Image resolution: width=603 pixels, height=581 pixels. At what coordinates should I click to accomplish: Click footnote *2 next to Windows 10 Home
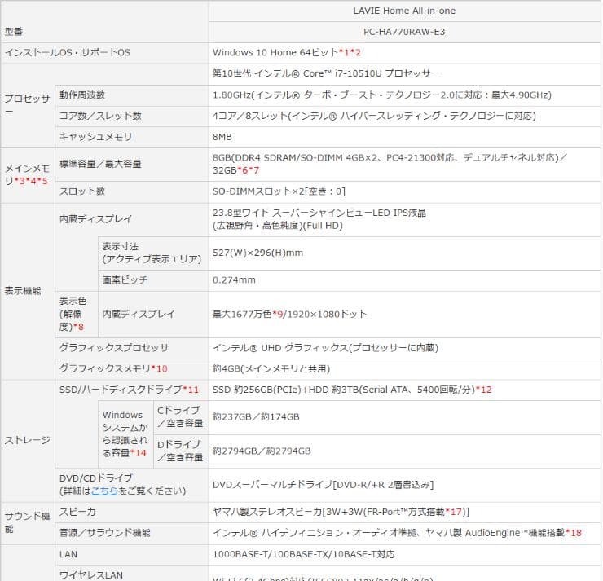(355, 52)
